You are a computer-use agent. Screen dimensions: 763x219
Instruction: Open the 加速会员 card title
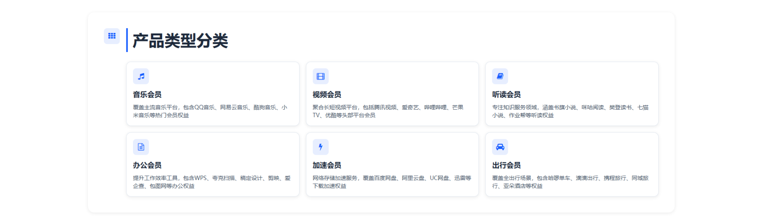tap(326, 165)
